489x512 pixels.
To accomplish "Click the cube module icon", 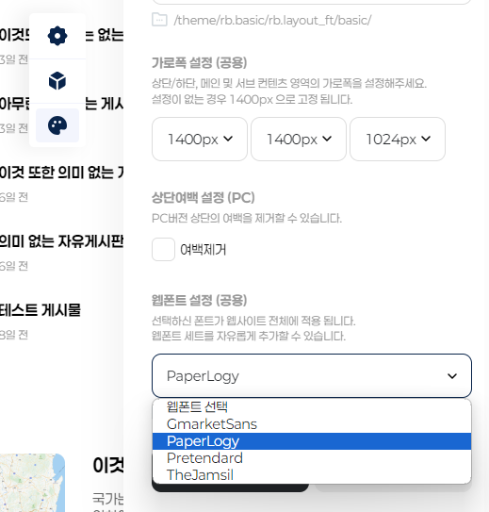I will coord(57,81).
